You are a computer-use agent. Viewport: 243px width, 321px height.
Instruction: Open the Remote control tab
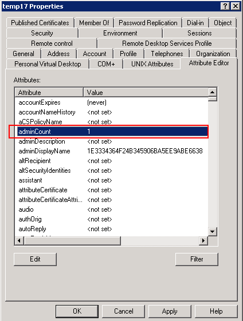52,43
